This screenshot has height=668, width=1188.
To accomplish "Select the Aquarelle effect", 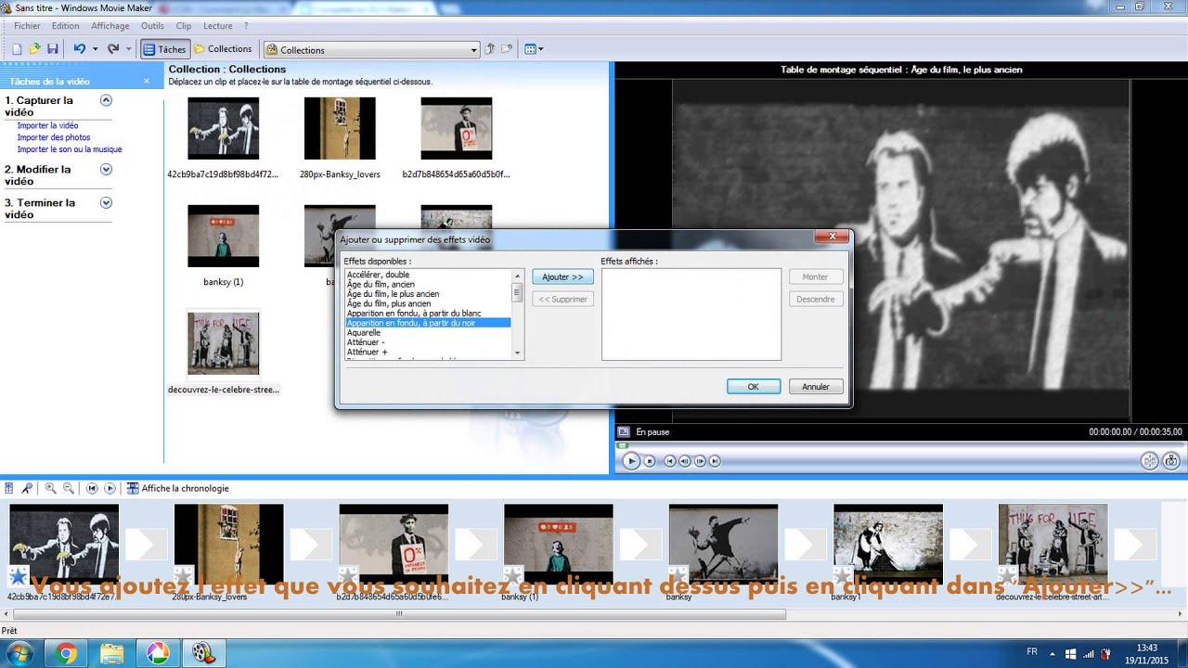I will [x=364, y=332].
